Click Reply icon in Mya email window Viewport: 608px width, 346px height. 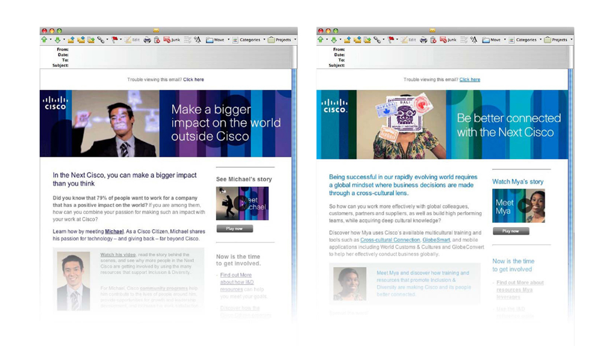pos(347,40)
